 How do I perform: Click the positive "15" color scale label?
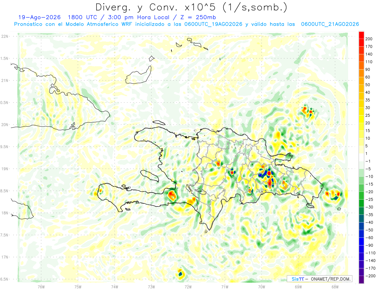click(x=368, y=131)
